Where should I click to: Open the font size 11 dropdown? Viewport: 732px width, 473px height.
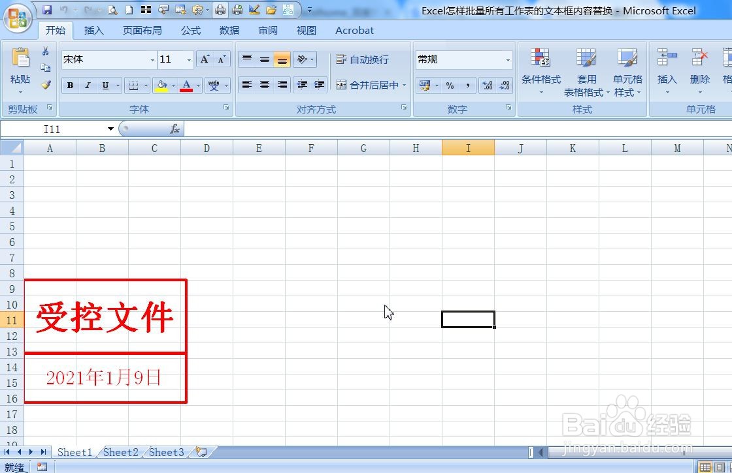tap(189, 60)
